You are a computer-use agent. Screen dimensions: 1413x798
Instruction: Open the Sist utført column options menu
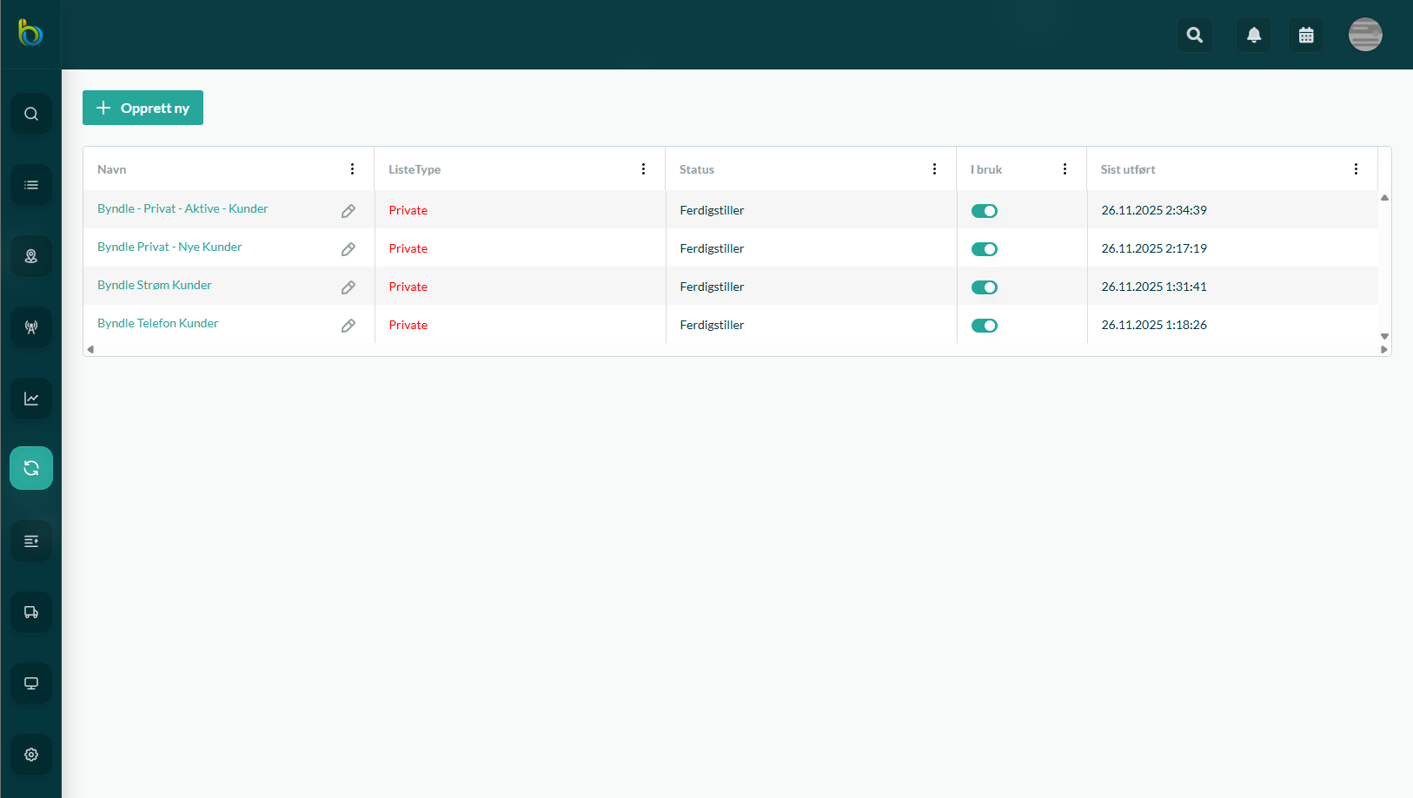(1356, 169)
